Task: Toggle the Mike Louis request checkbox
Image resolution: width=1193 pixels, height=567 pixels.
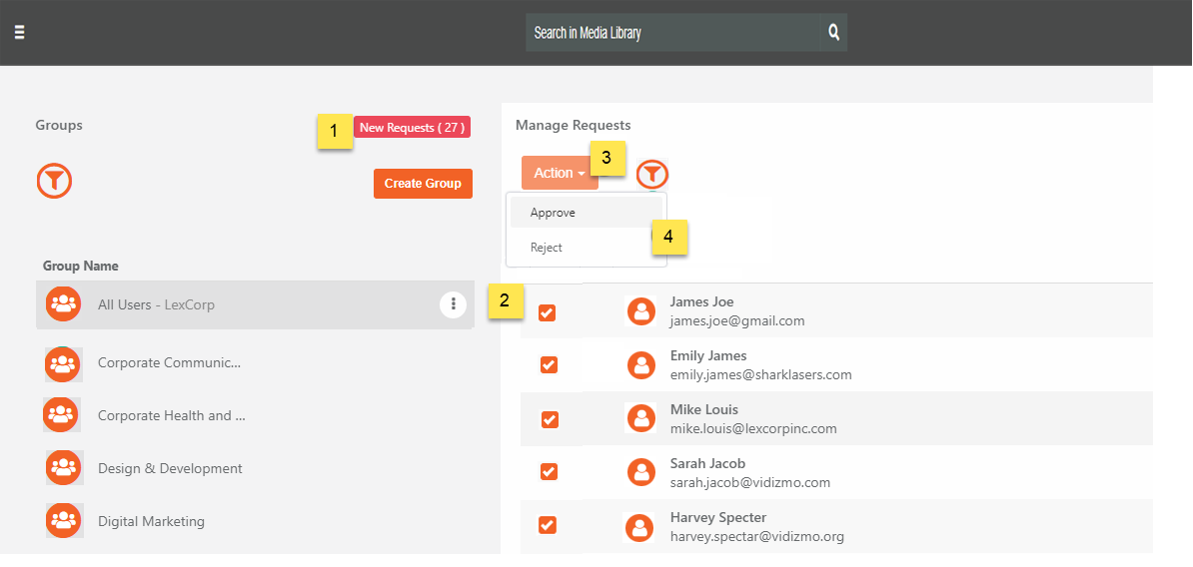Action: (x=550, y=419)
